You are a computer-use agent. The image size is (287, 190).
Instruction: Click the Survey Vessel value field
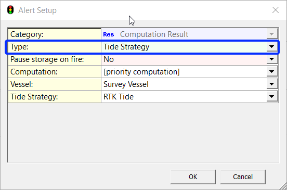[x=184, y=84]
